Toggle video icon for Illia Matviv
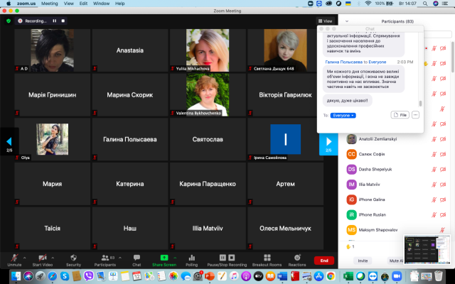Viewport: 455px width, 284px height. [443, 185]
